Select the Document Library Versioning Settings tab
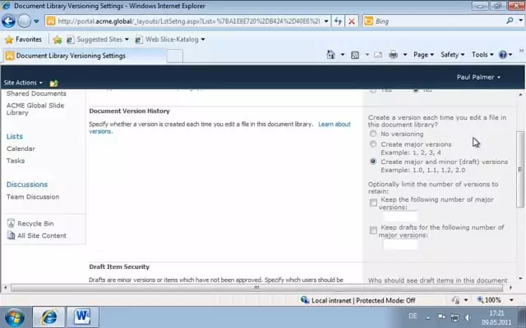 pyautogui.click(x=84, y=56)
